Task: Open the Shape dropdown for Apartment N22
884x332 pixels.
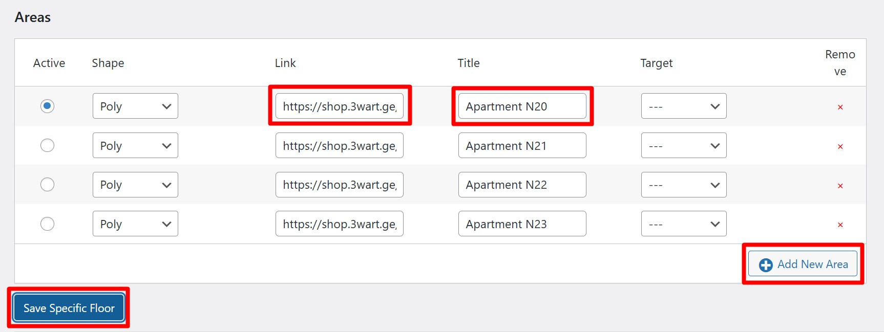Action: [x=135, y=185]
